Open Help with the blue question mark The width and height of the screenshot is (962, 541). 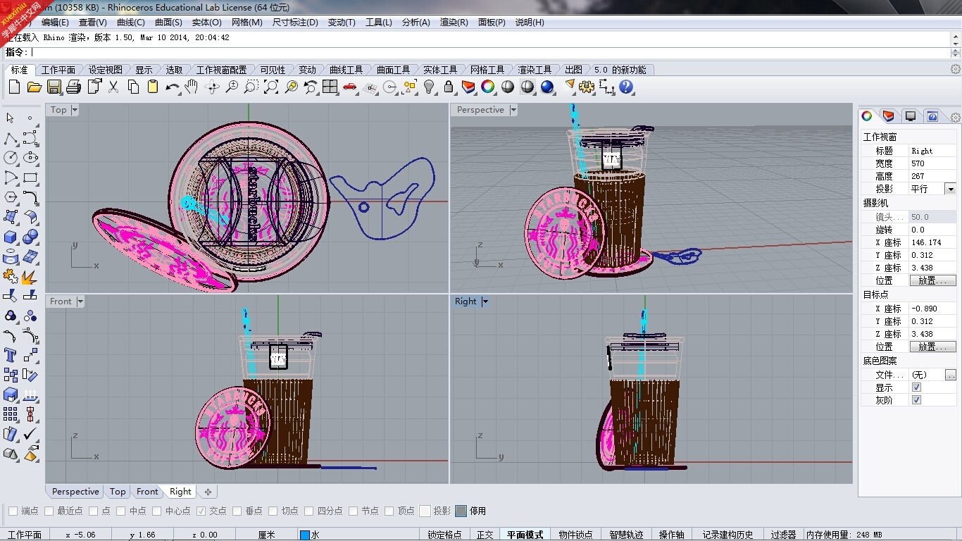pyautogui.click(x=626, y=87)
